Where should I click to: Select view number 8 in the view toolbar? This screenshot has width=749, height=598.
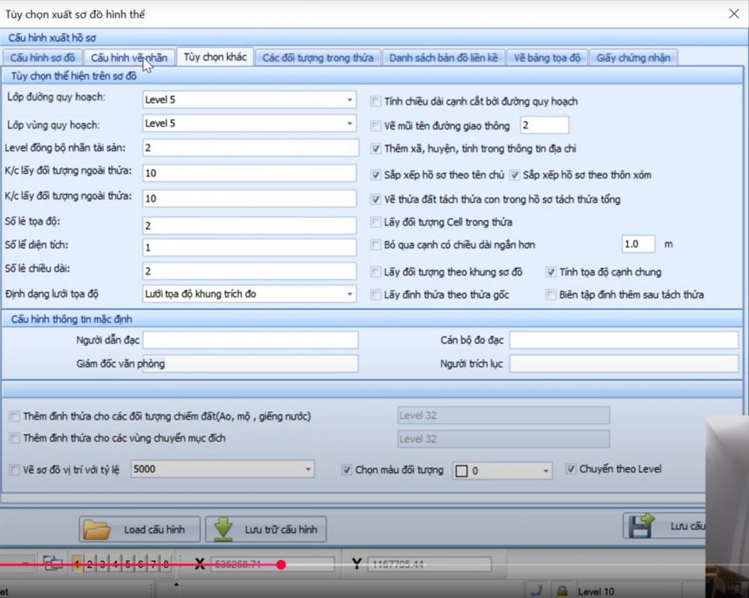(x=166, y=564)
